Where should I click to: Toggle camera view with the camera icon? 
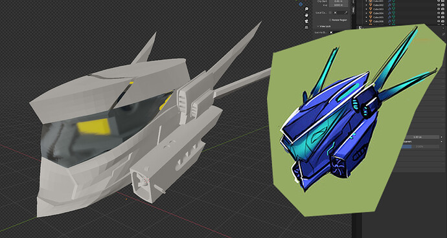click(x=306, y=21)
